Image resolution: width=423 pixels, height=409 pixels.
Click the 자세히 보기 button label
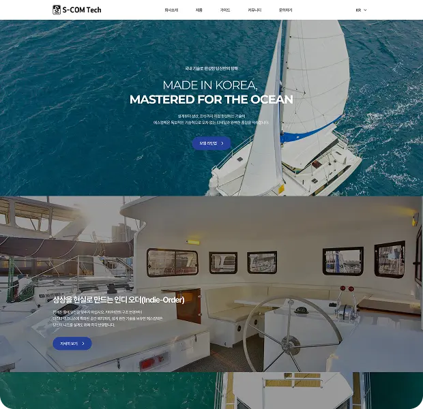69,344
